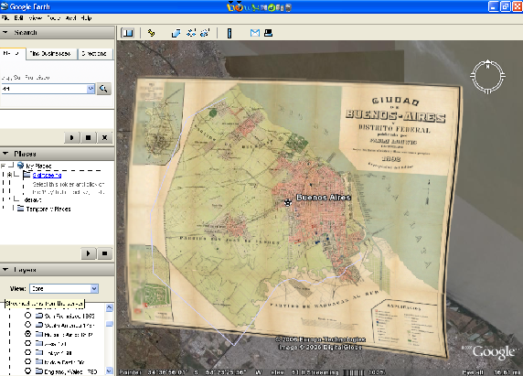Click inside the Fly To search field
Image resolution: width=523 pixels, height=376 pixels.
tap(44, 89)
